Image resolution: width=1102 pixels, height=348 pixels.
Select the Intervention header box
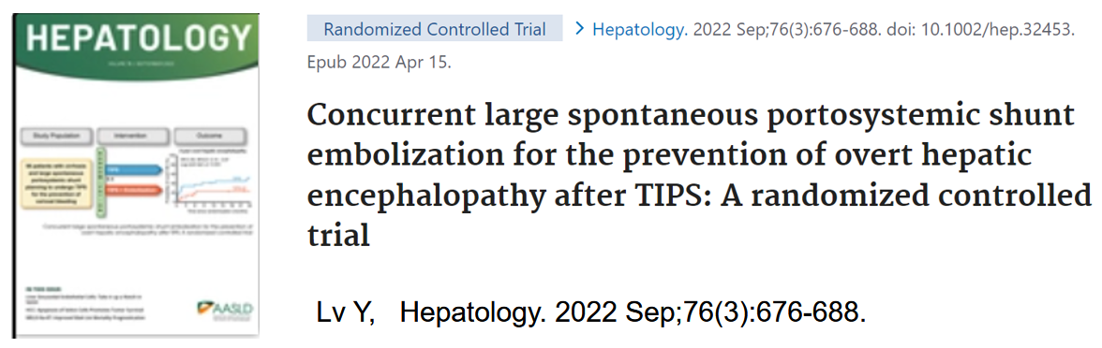[133, 137]
